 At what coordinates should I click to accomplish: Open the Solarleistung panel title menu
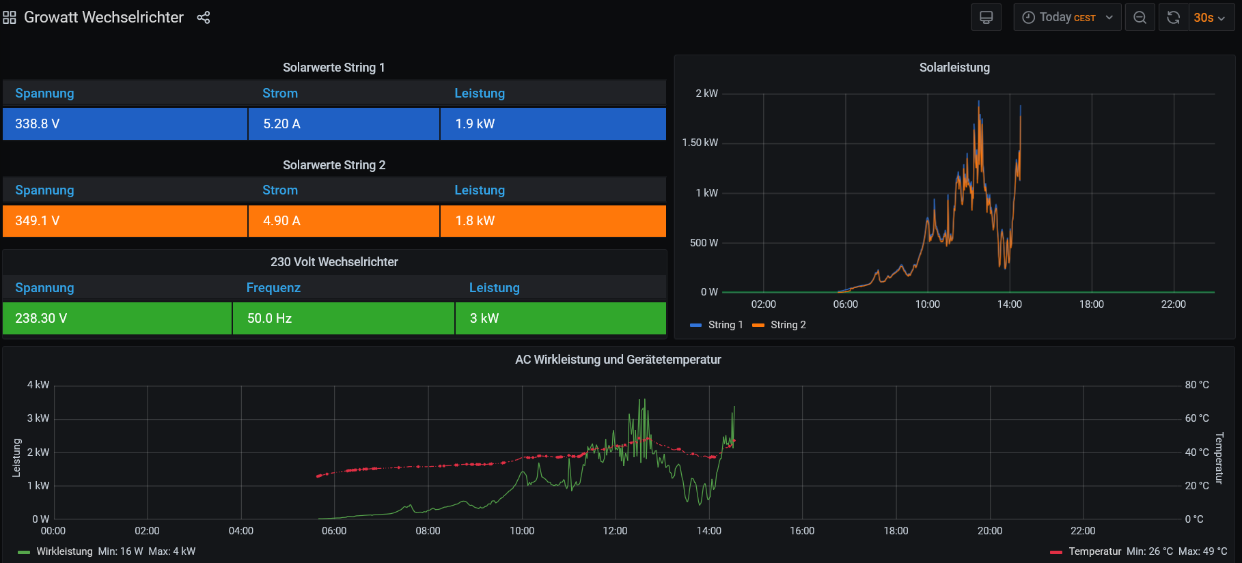[x=954, y=68]
